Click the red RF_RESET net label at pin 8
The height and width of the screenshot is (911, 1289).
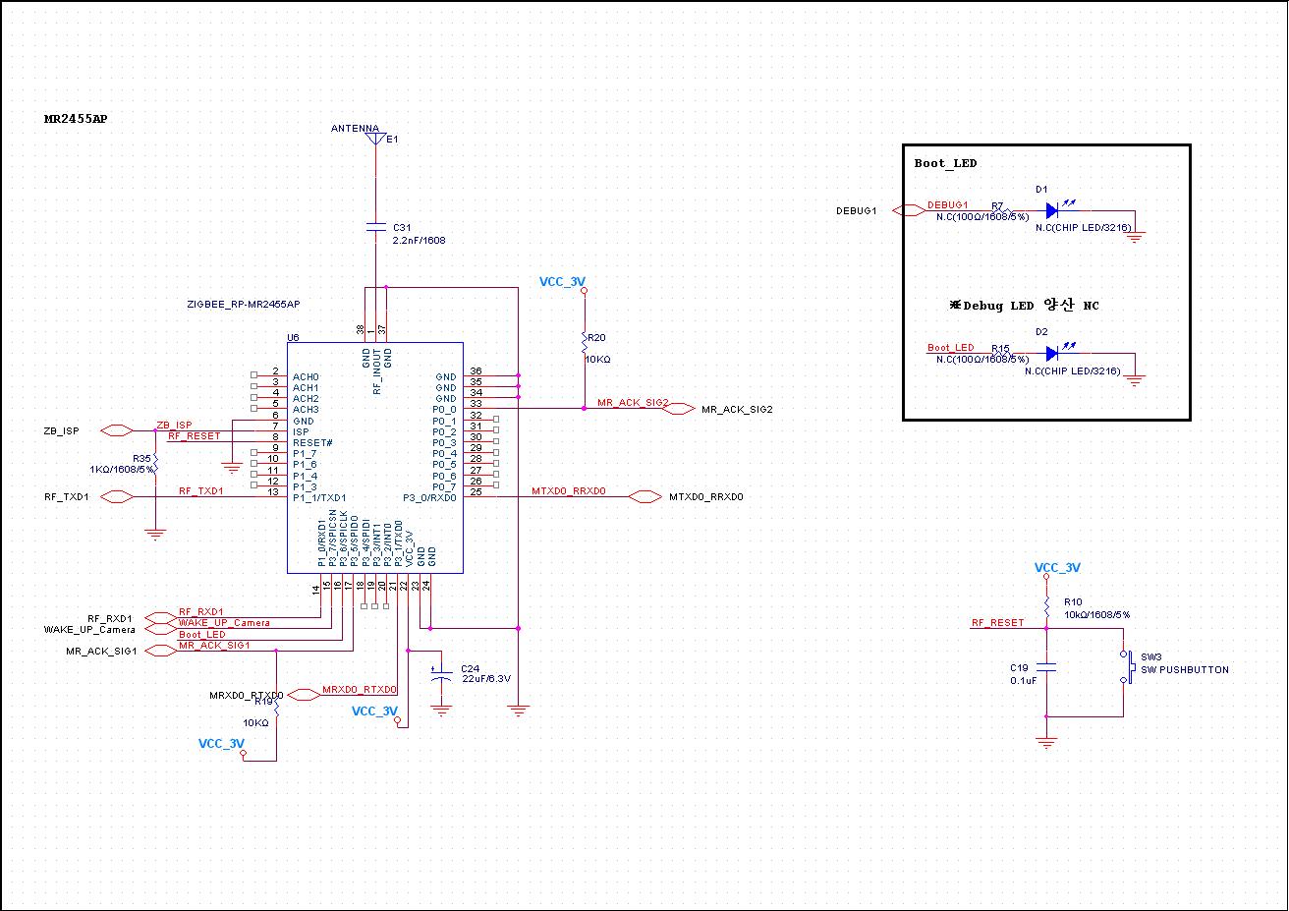195,435
